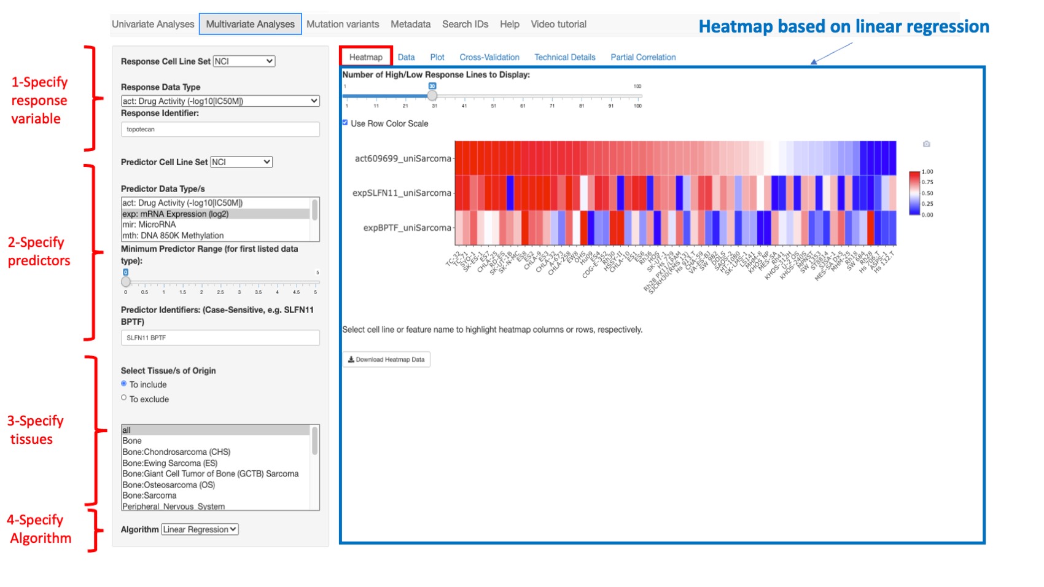Open the Predictor Cell Line Set dropdown
1044x587 pixels.
(x=240, y=162)
